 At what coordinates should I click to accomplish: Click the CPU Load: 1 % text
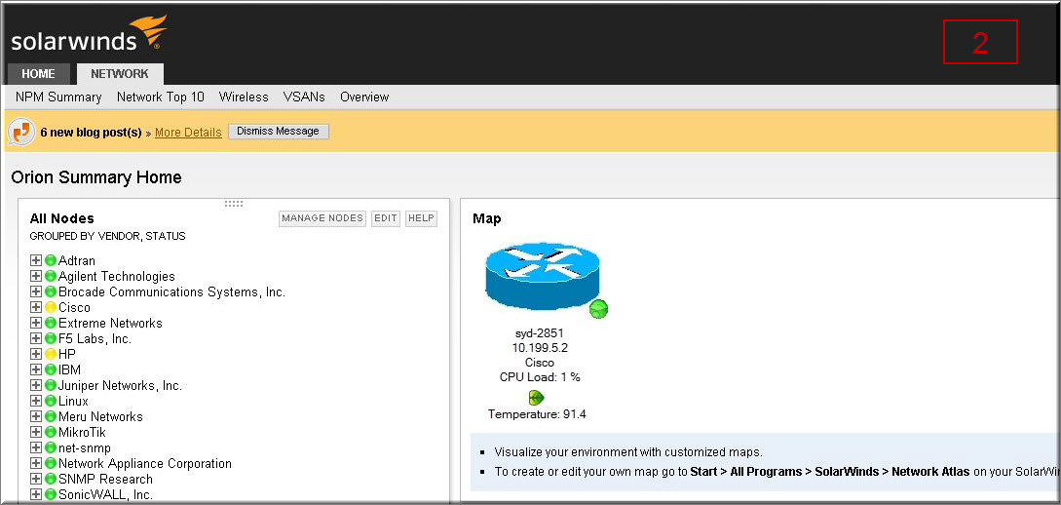click(x=540, y=377)
